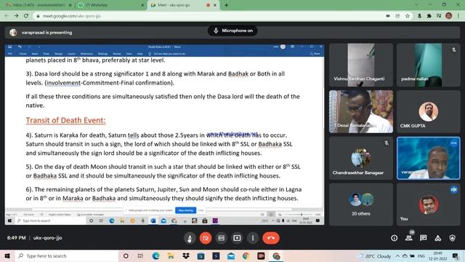
Task: Toggle captions button in Meet controls
Action: tap(221, 238)
